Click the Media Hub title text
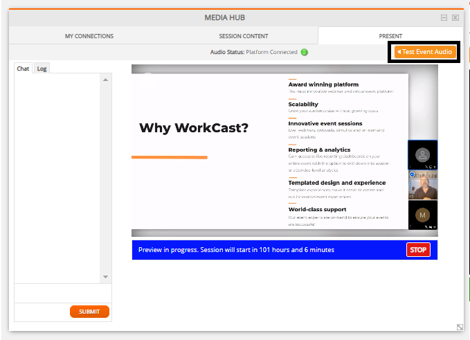This screenshot has height=340, width=470. (x=225, y=18)
